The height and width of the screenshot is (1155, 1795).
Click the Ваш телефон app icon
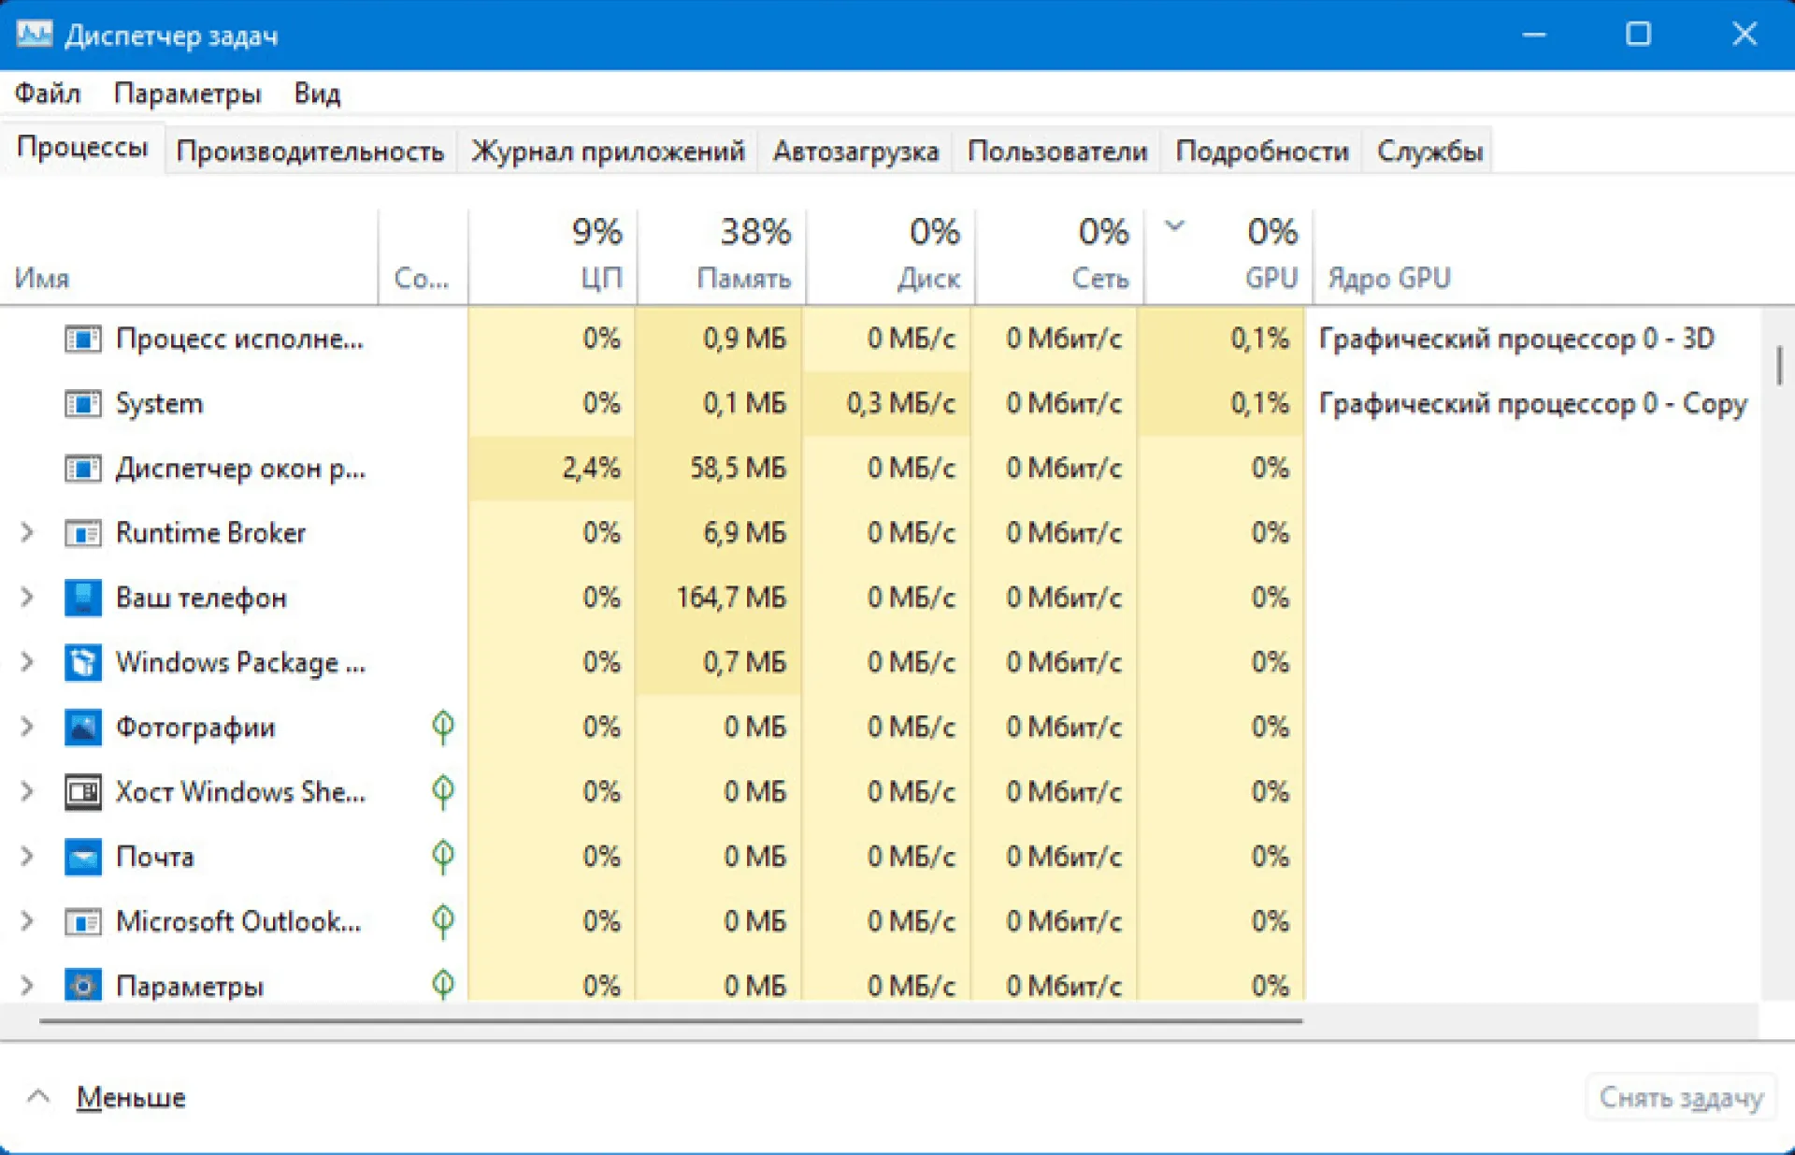coord(82,598)
